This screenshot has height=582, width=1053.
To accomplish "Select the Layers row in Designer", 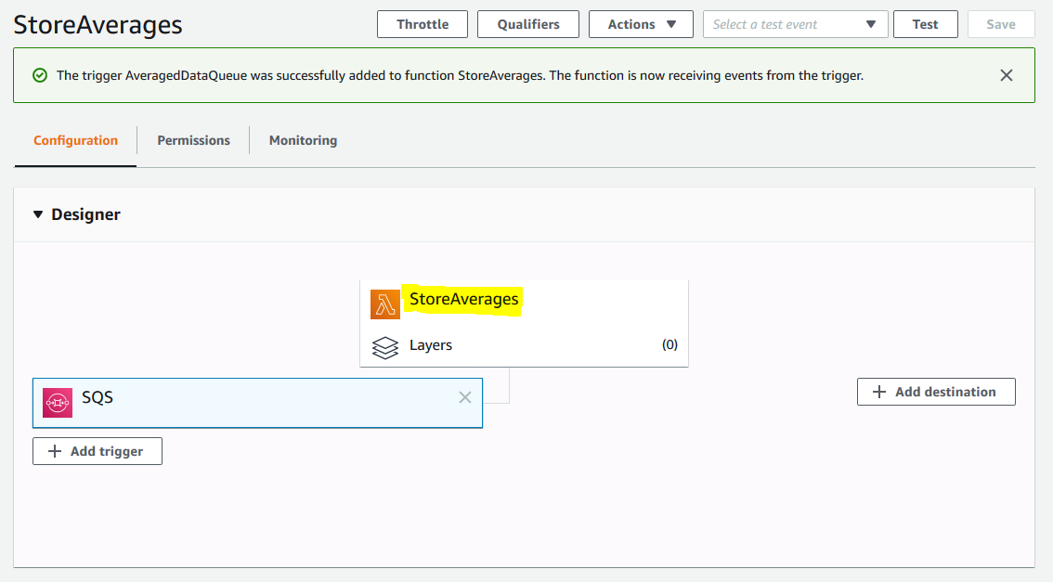I will click(x=524, y=345).
